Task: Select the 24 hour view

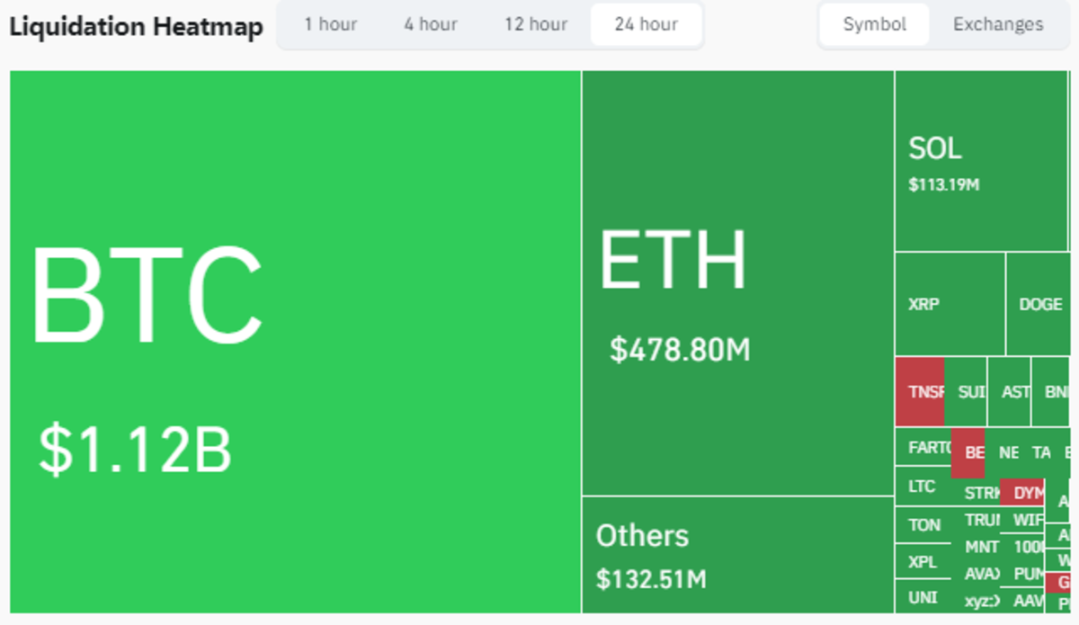Action: pos(646,25)
